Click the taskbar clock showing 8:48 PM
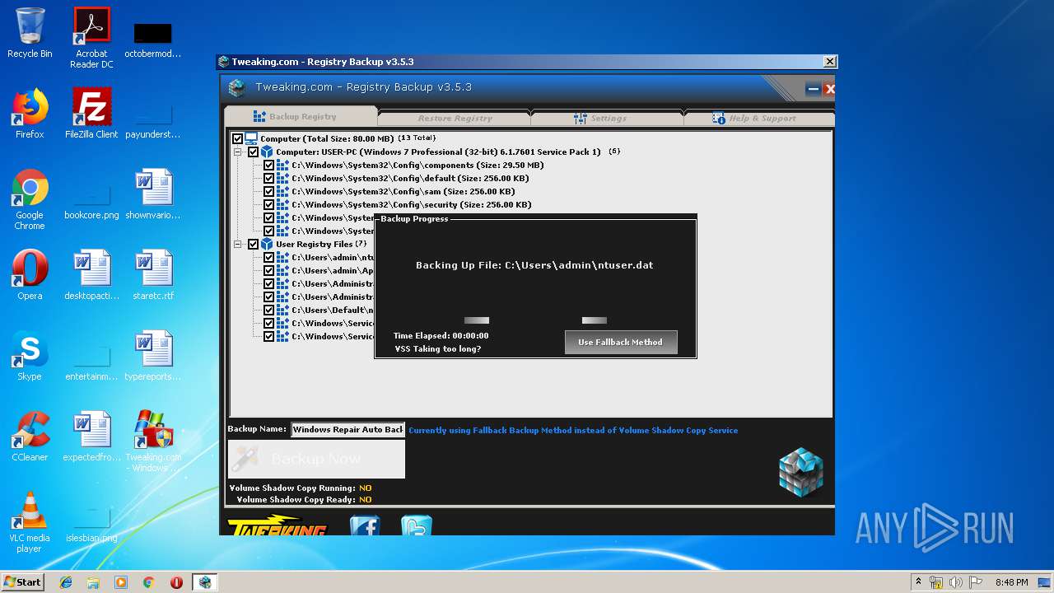Image resolution: width=1054 pixels, height=593 pixels. click(1011, 582)
